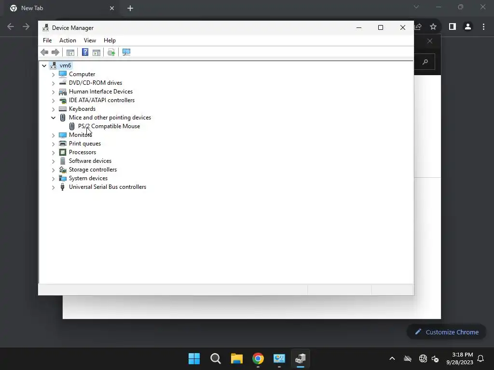Select the Monitors category icon
494x370 pixels.
point(63,135)
